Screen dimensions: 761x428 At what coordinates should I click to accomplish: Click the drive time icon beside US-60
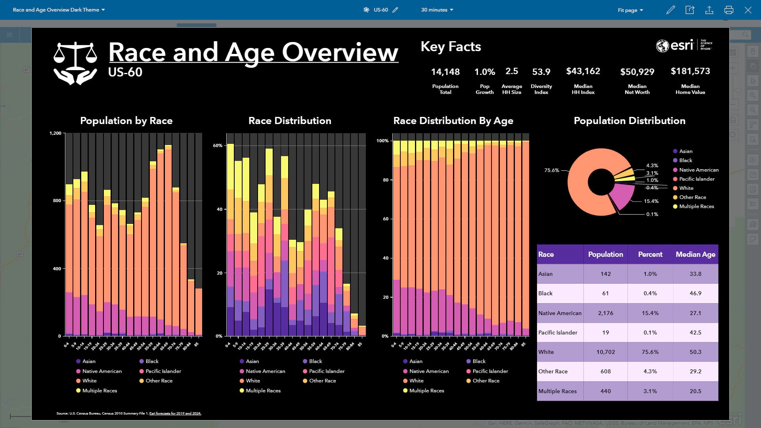366,10
